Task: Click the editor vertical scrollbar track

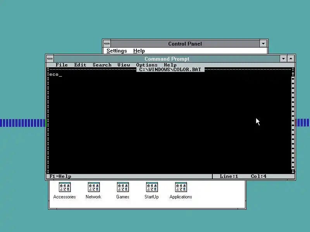Action: point(293,123)
